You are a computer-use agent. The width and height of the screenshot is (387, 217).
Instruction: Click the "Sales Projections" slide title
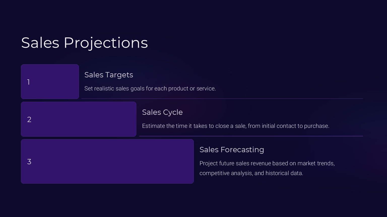point(84,43)
